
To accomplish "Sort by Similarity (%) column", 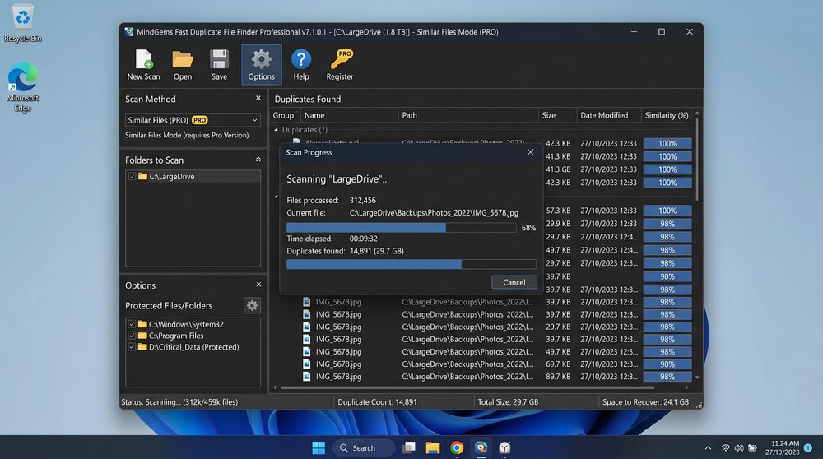I will pyautogui.click(x=667, y=115).
